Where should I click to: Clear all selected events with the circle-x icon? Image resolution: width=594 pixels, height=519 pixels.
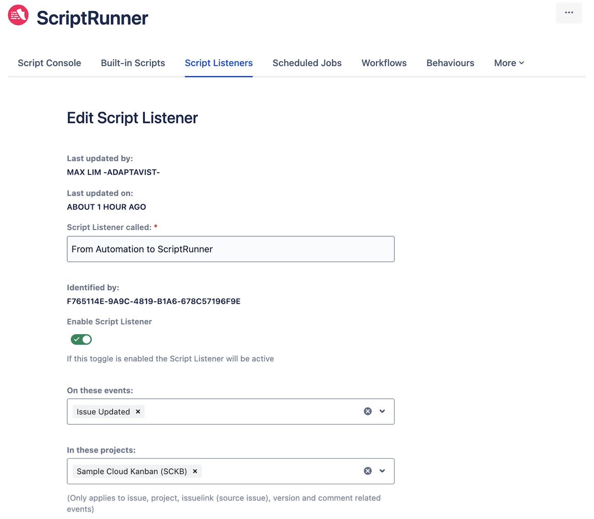(x=367, y=411)
